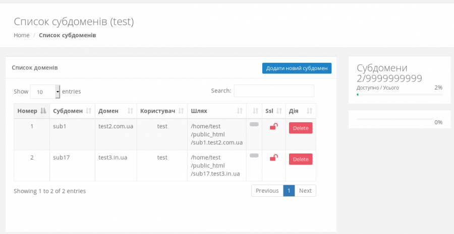The height and width of the screenshot is (234, 454).
Task: Toggle the gray switch for sub1 row
Action: [254, 124]
